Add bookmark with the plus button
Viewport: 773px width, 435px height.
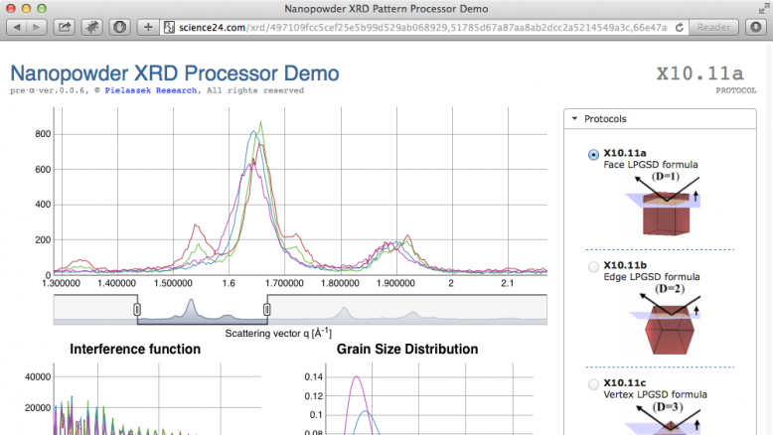click(148, 27)
